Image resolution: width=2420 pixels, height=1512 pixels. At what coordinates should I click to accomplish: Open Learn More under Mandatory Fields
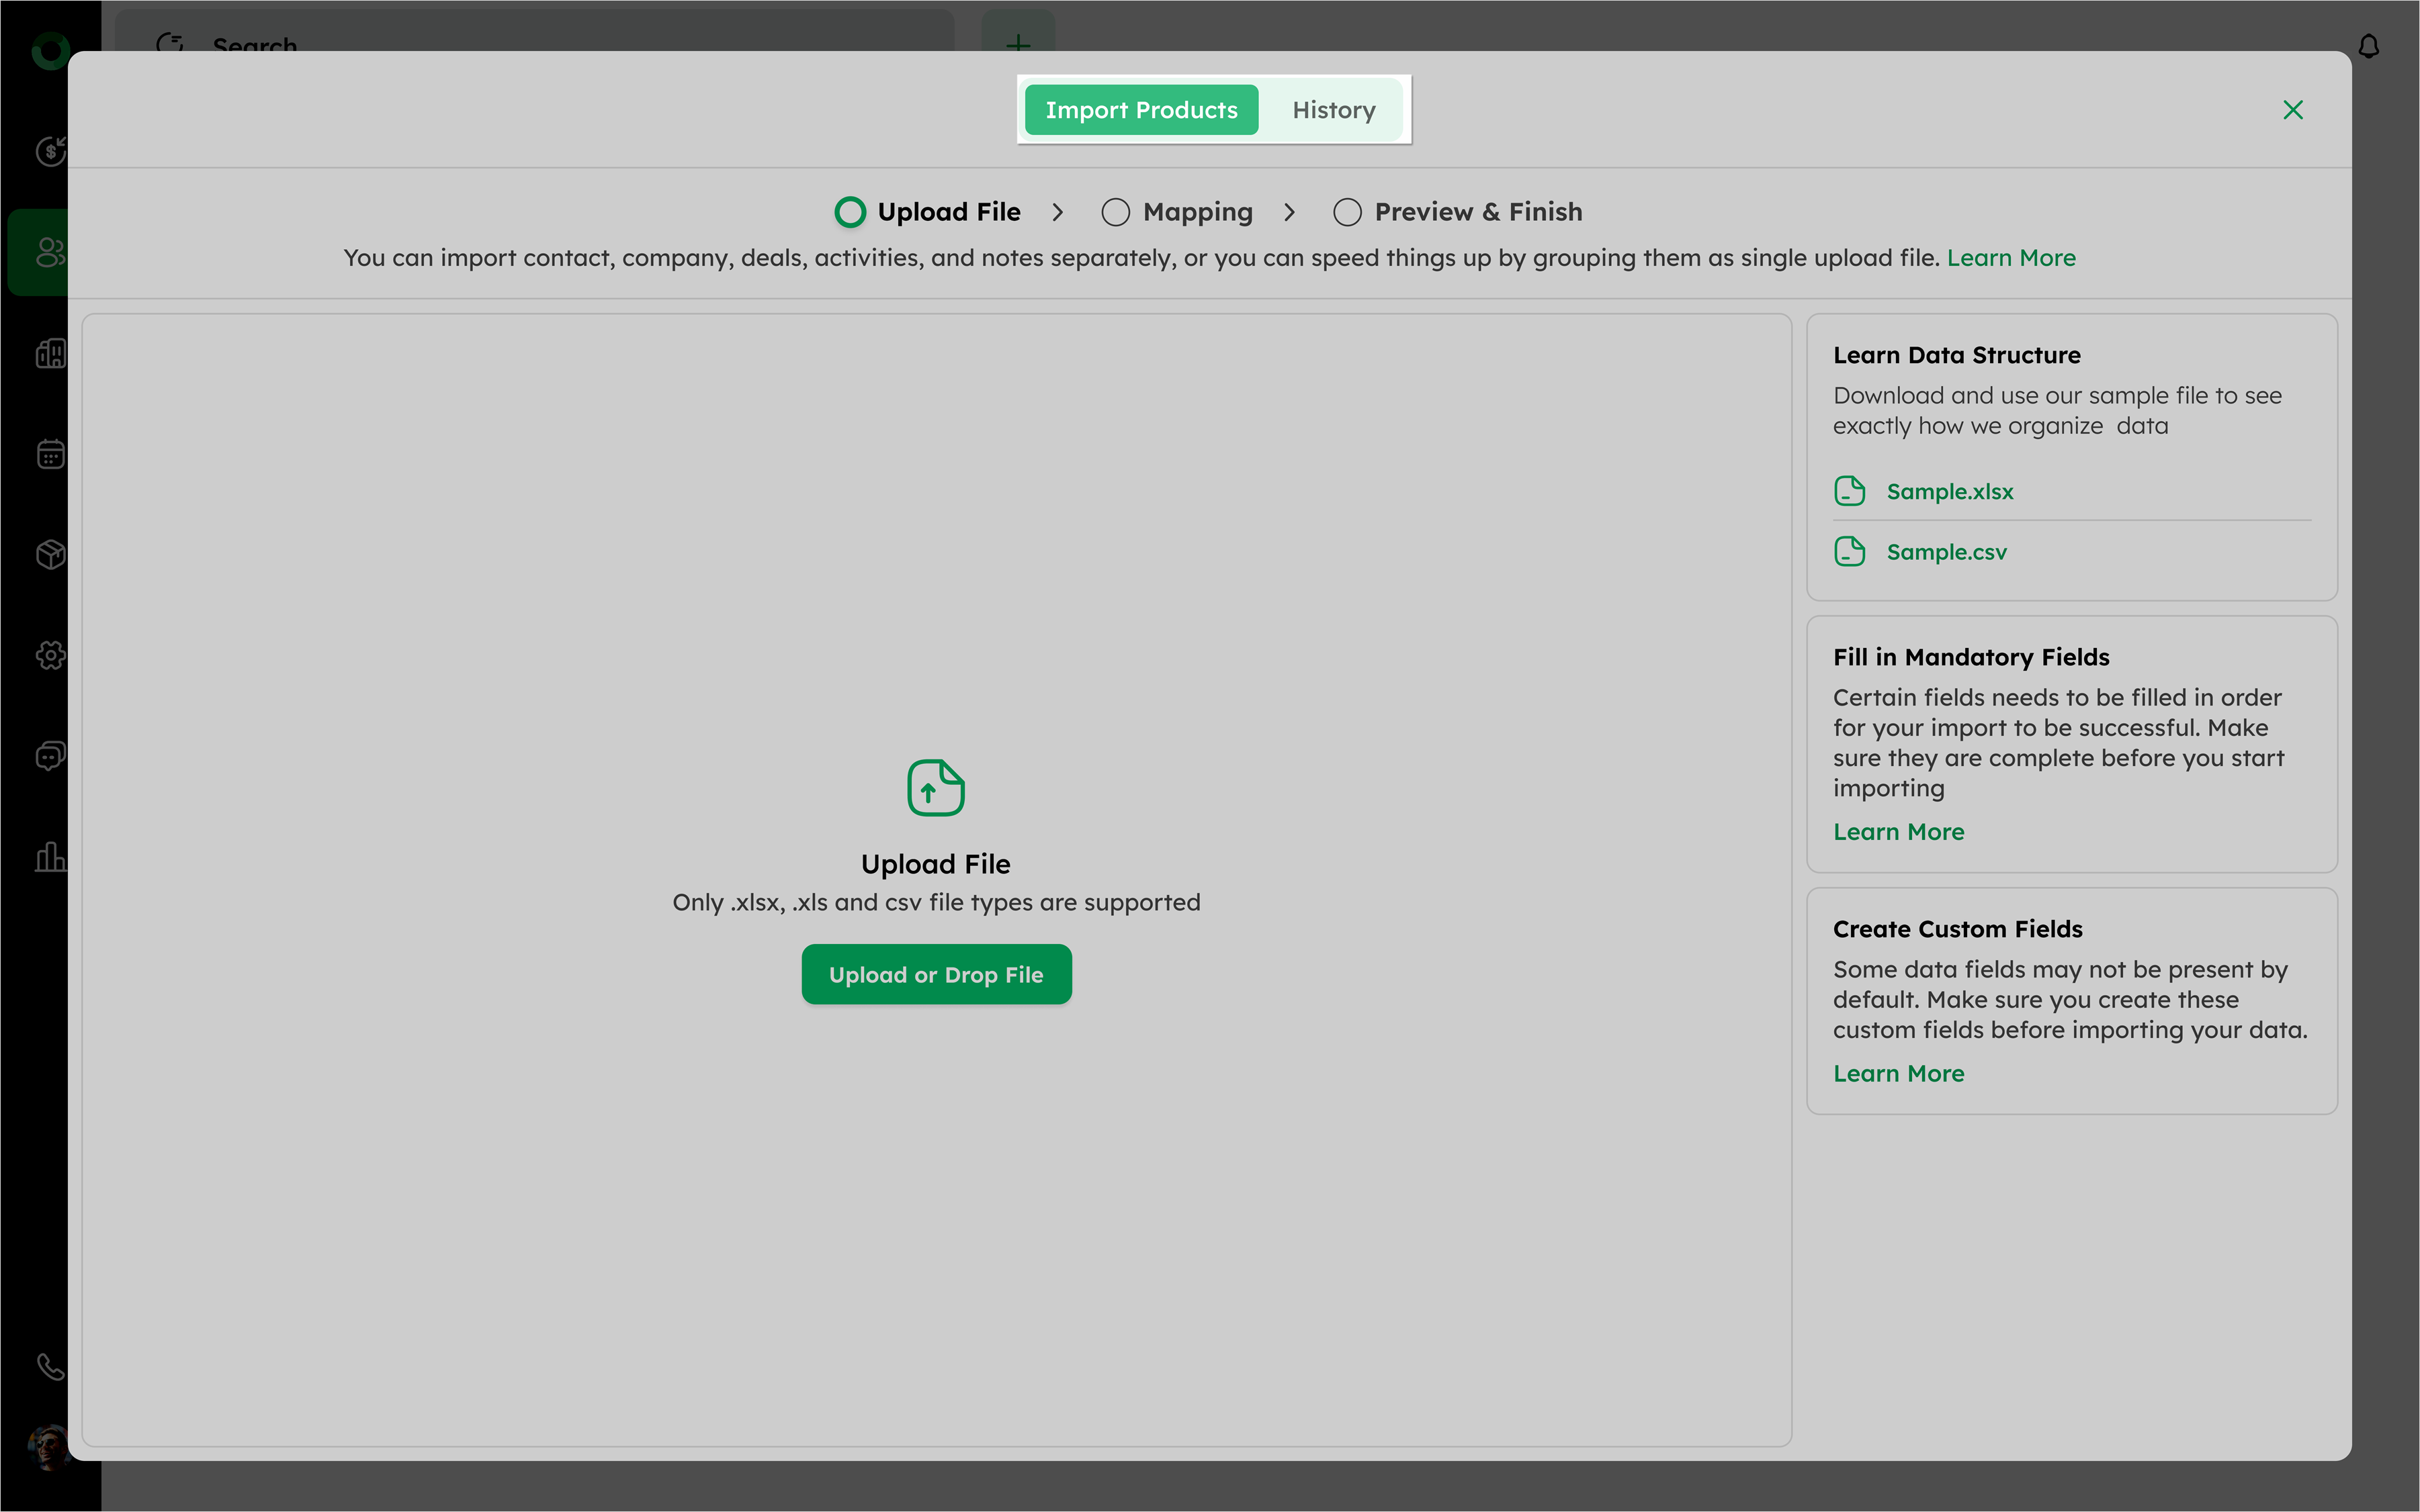(x=1898, y=832)
